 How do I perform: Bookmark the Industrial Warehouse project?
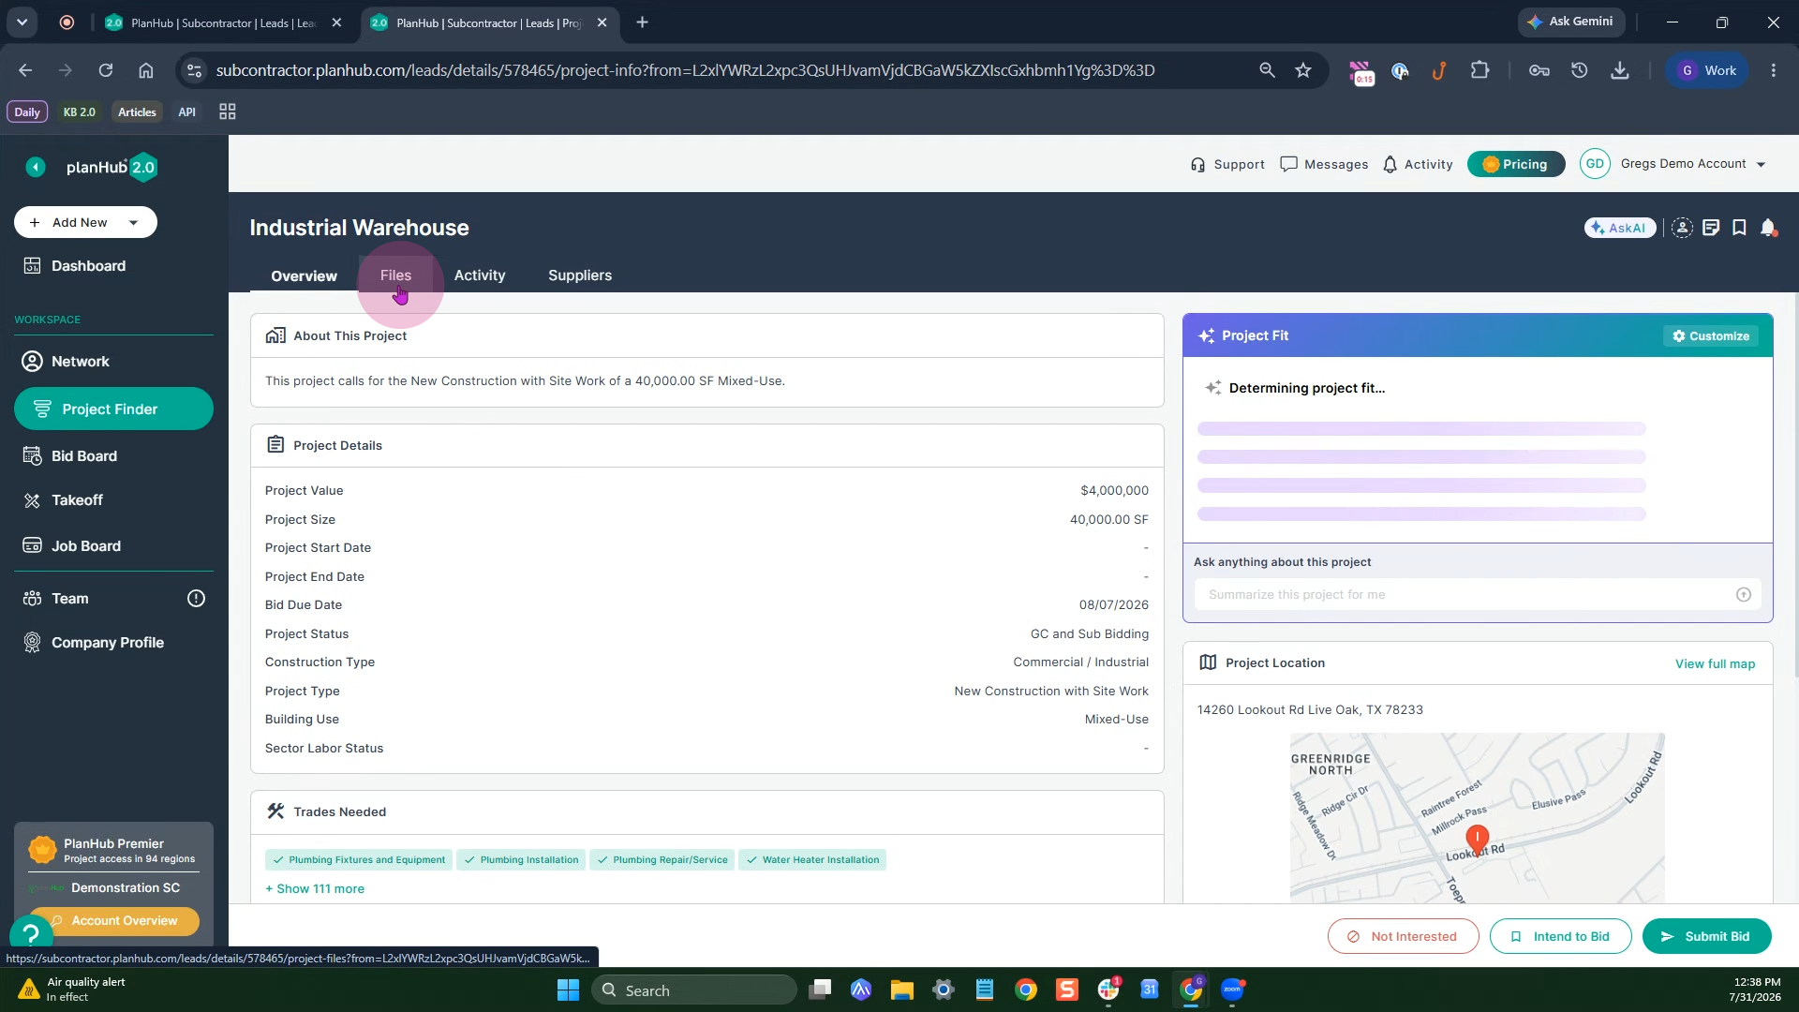[1739, 228]
